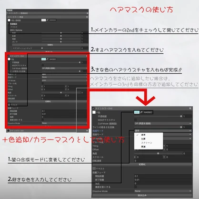The image size is (199, 199).
Task: Toggle the メインカラー2nd checkbox in enlarged panel
Action: (93, 108)
